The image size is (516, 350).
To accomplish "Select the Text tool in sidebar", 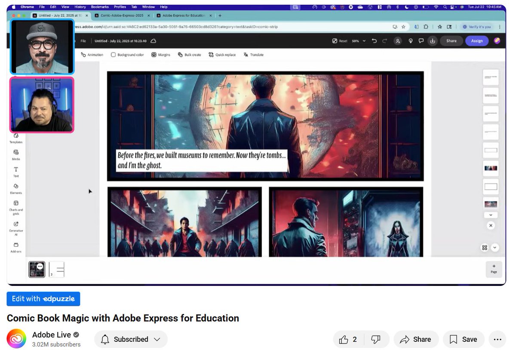I will tap(16, 172).
